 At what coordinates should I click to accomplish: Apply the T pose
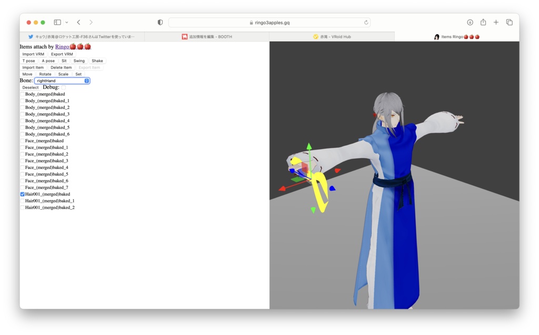point(28,61)
